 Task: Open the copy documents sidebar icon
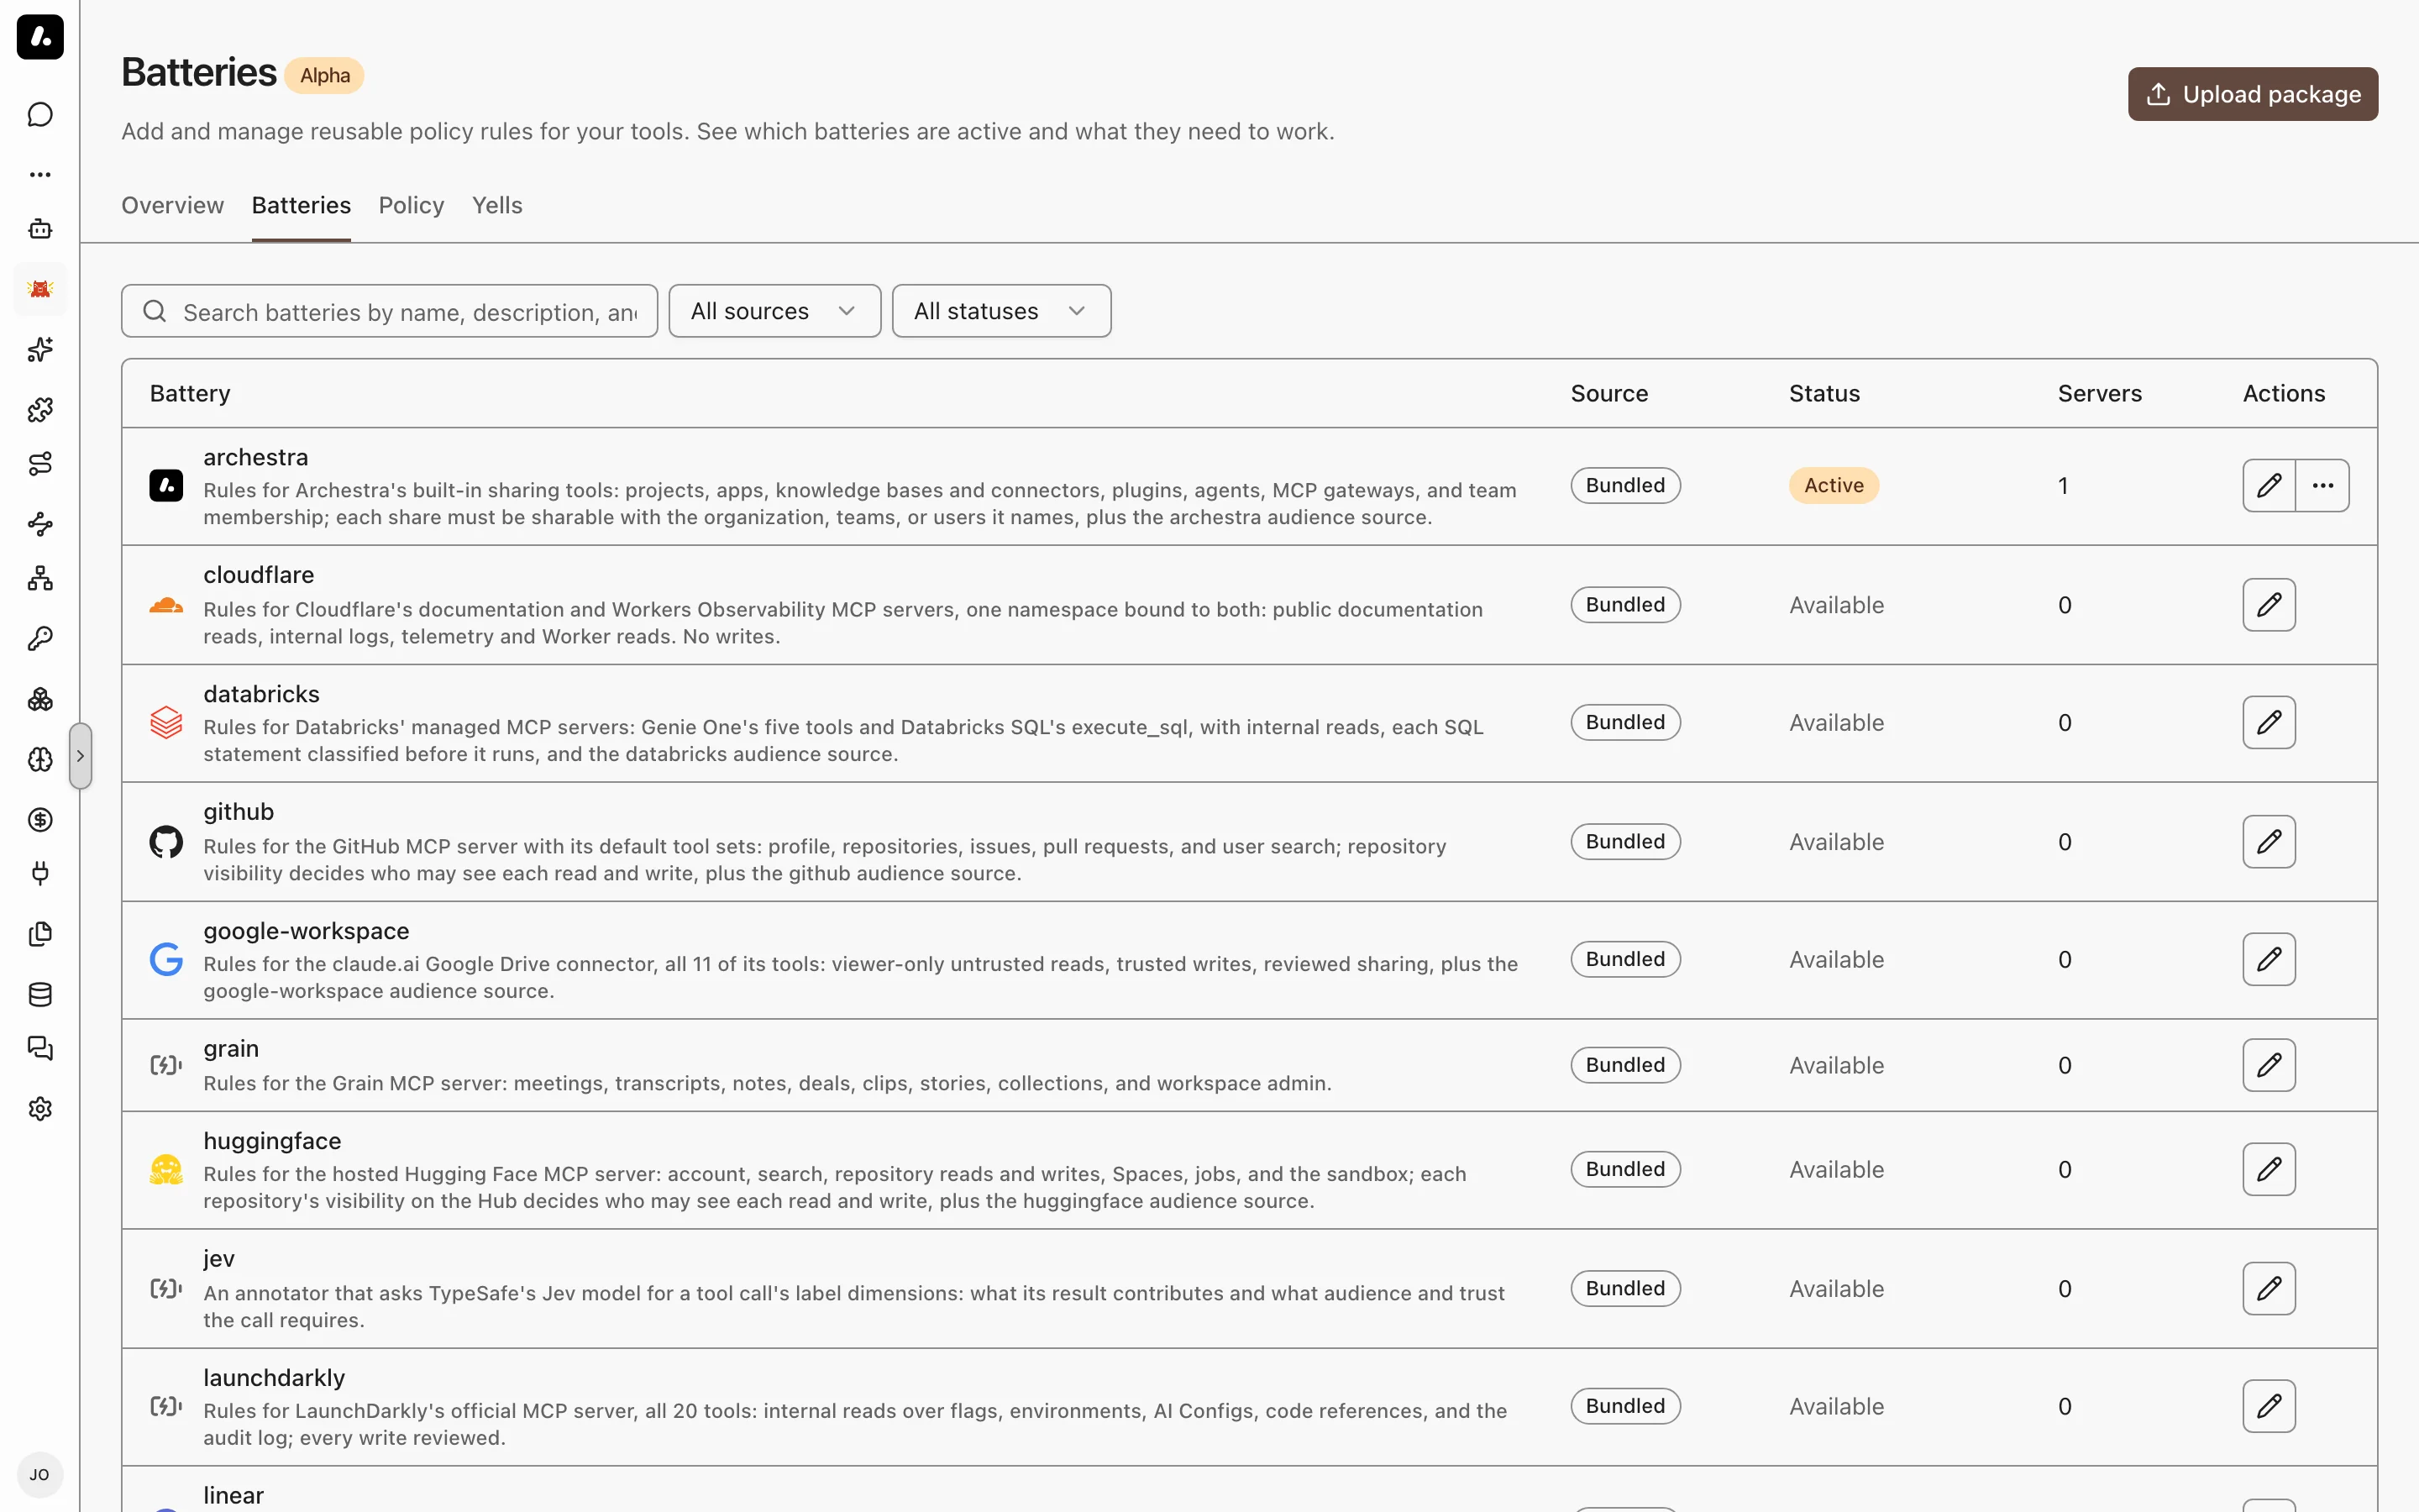(40, 934)
